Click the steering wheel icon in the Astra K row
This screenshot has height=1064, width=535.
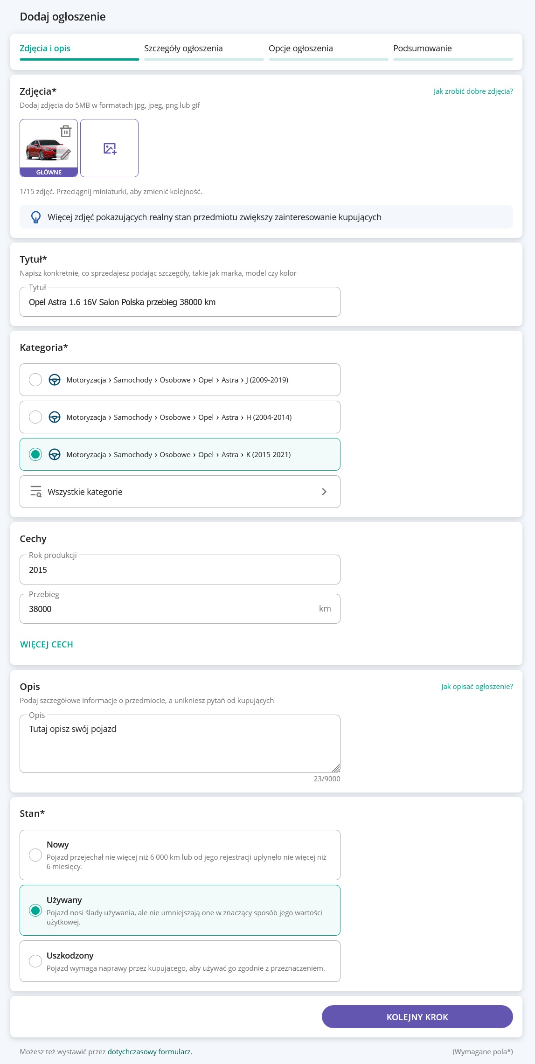tap(55, 455)
